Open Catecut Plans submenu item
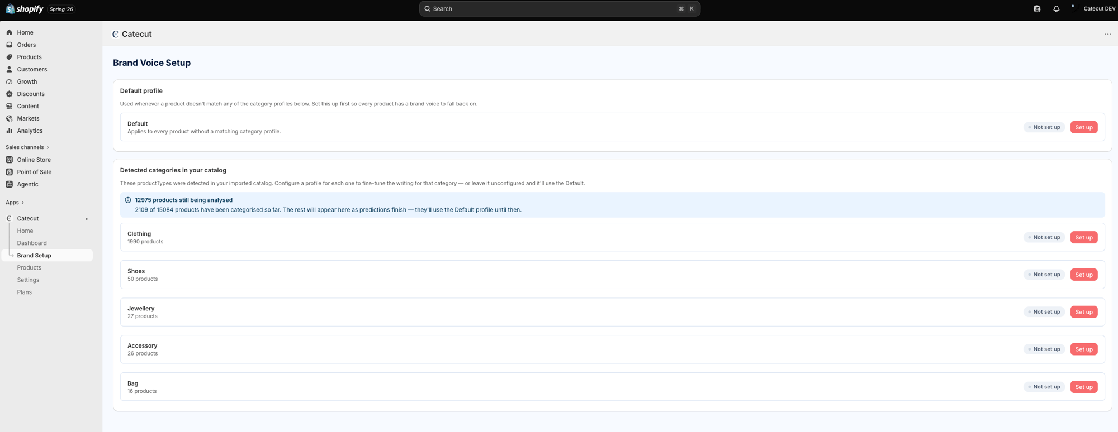 coord(24,292)
